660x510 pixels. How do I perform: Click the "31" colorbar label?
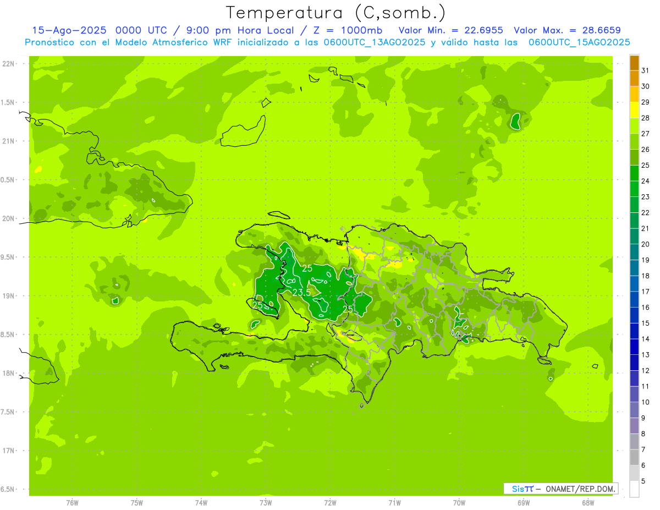tap(646, 70)
